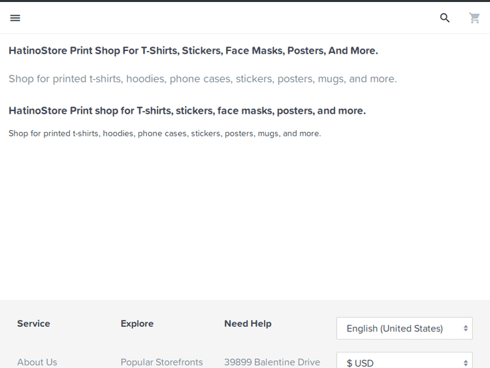Expand the English (United States) language dropdown
The width and height of the screenshot is (490, 368).
click(395, 328)
